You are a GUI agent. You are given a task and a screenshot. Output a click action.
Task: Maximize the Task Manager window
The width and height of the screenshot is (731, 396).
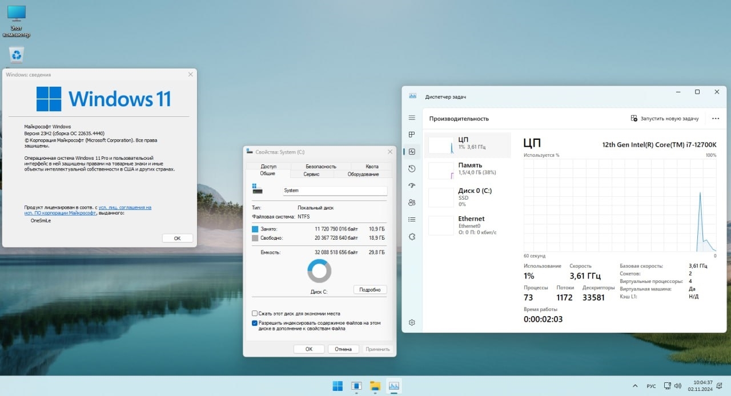coord(697,92)
